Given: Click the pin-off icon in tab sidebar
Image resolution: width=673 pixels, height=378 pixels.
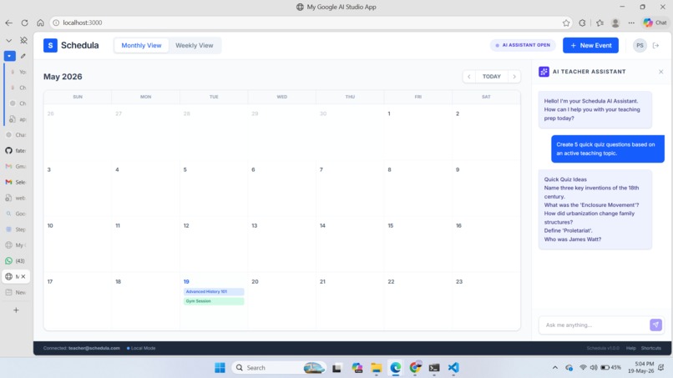Looking at the screenshot, I should point(23,40).
